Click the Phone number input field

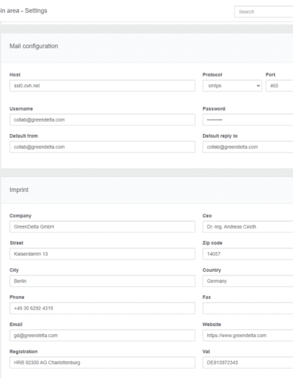(x=103, y=308)
